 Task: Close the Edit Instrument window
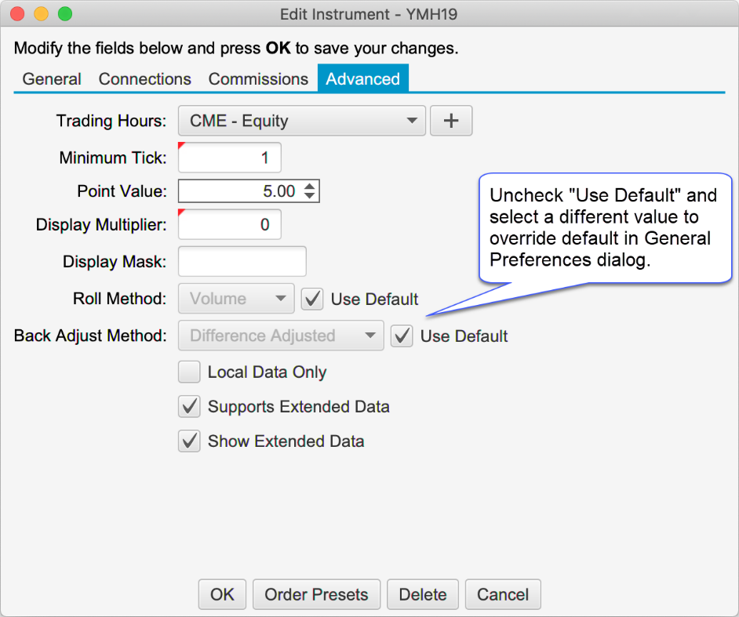point(17,14)
